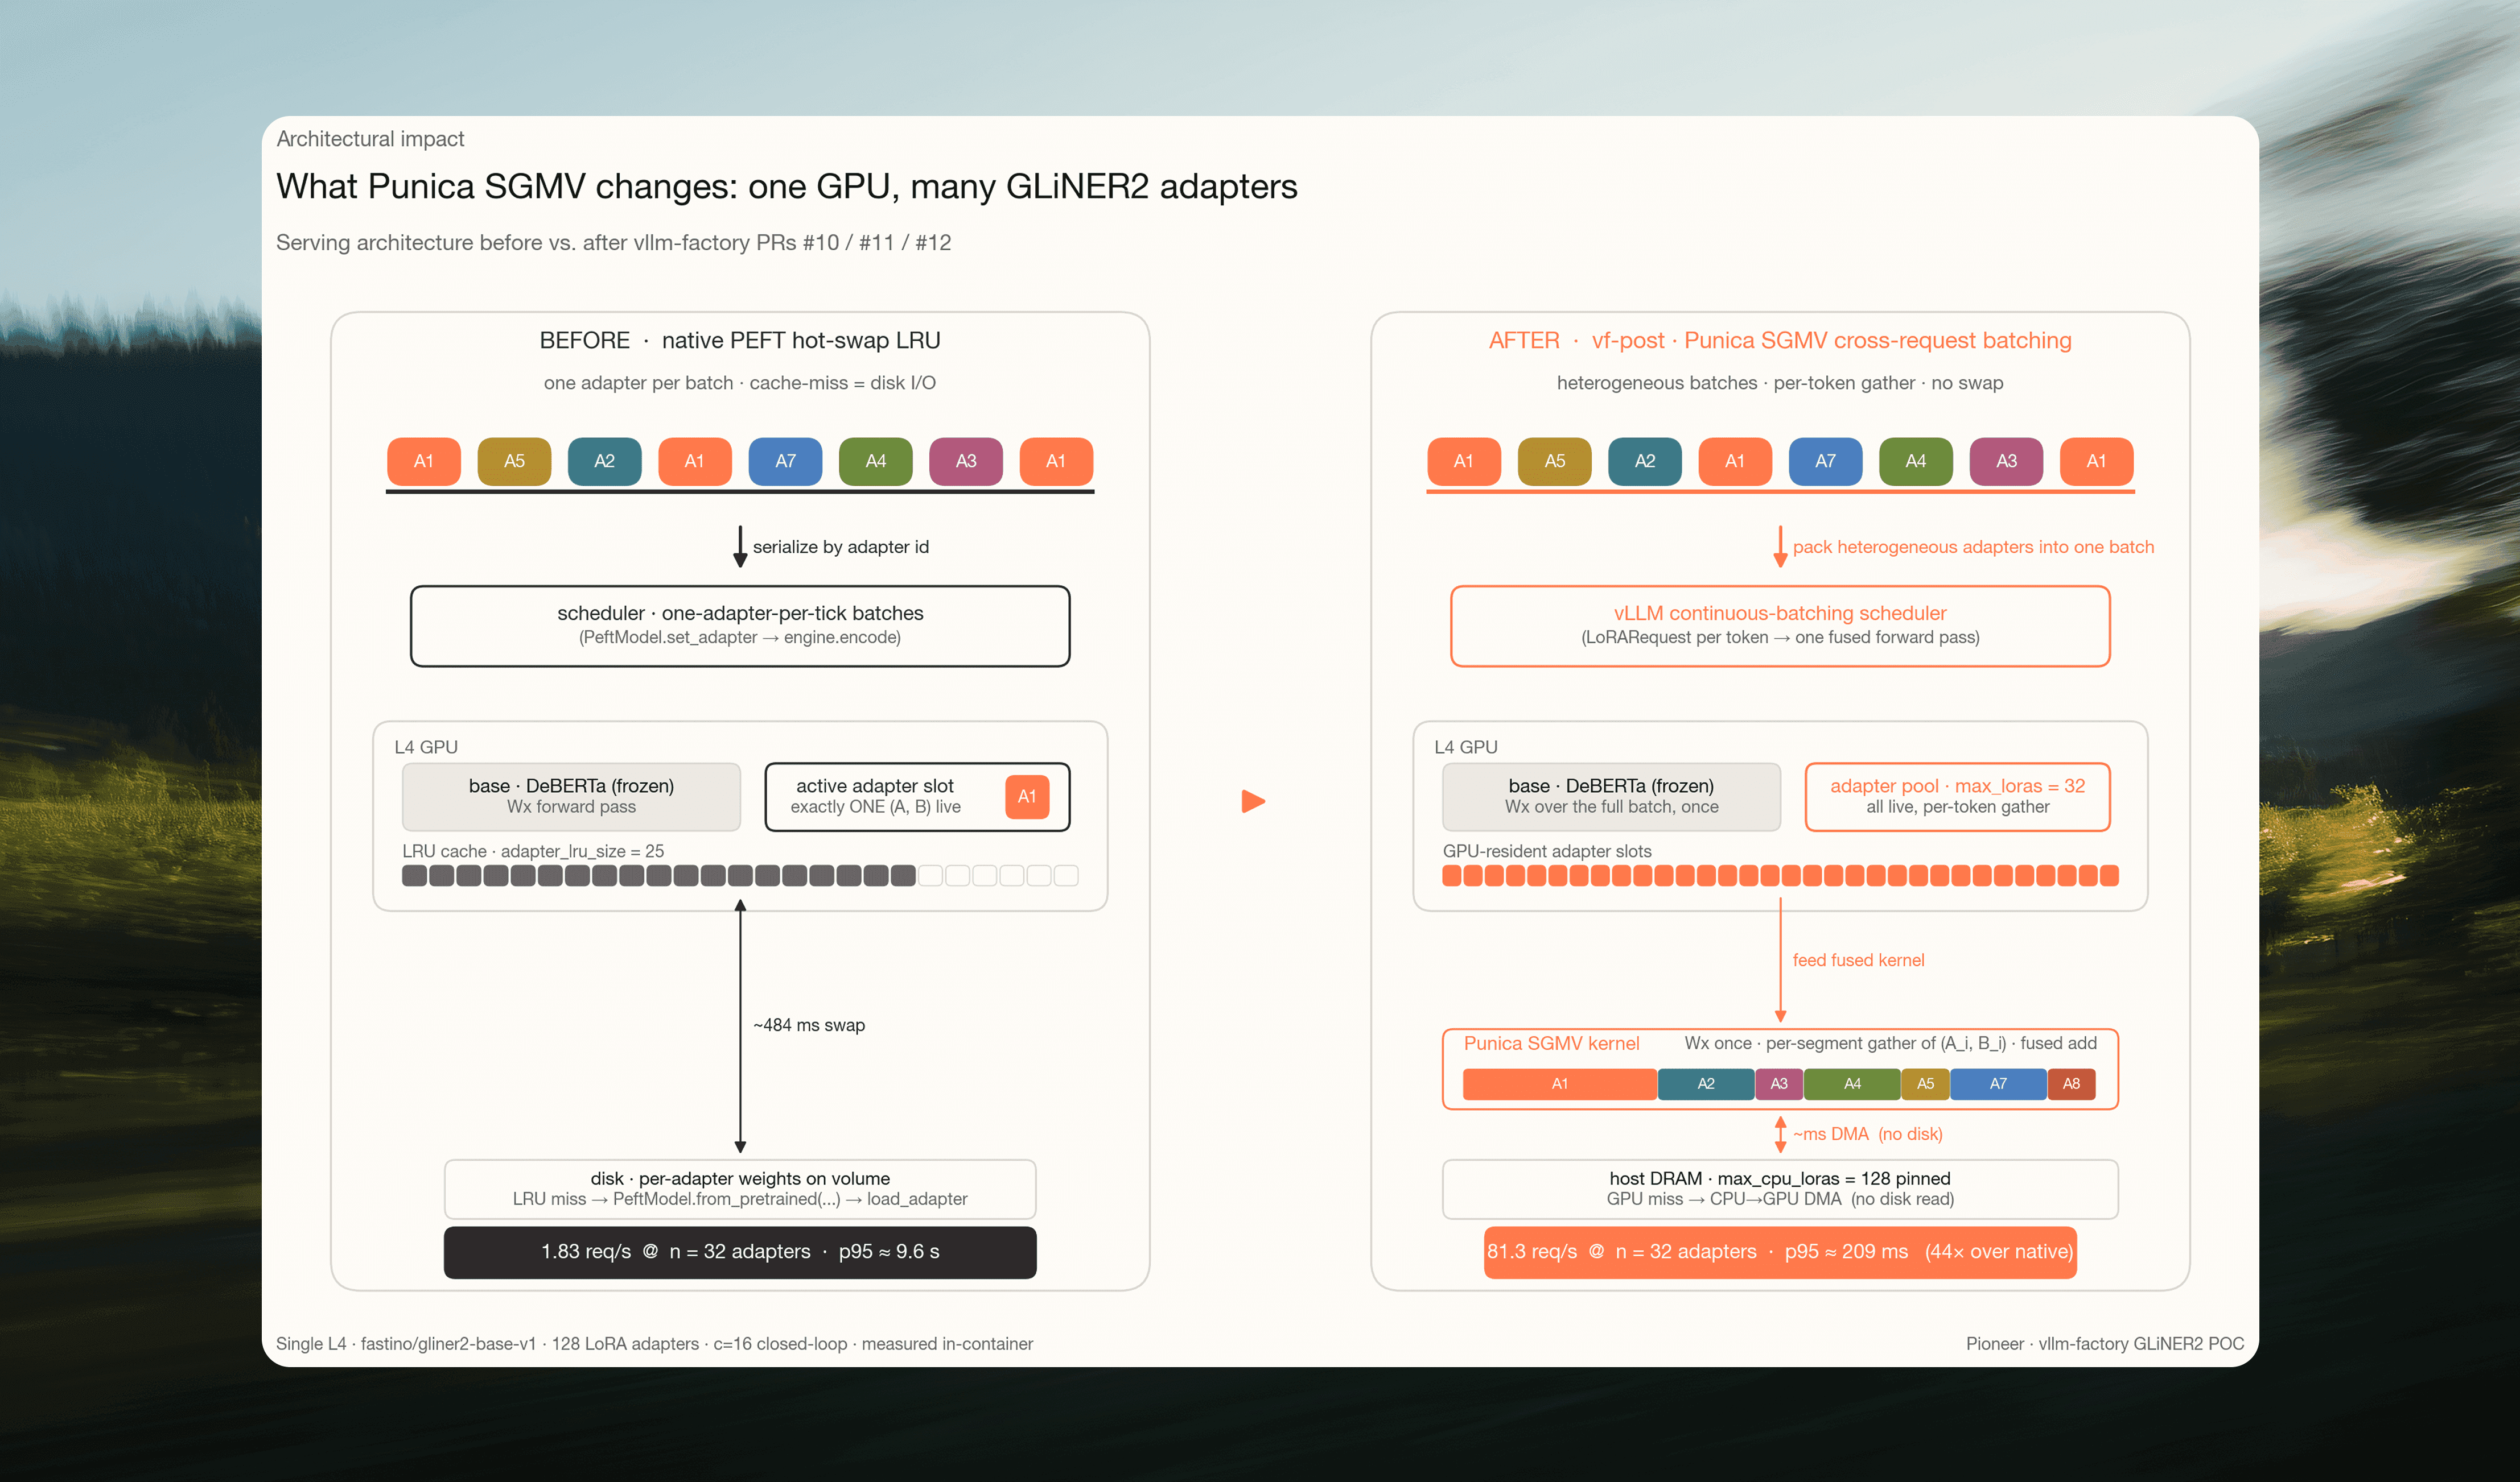Click the A7 segment in the SGMV kernel bar
This screenshot has width=2520, height=1482.
pos(1998,1083)
